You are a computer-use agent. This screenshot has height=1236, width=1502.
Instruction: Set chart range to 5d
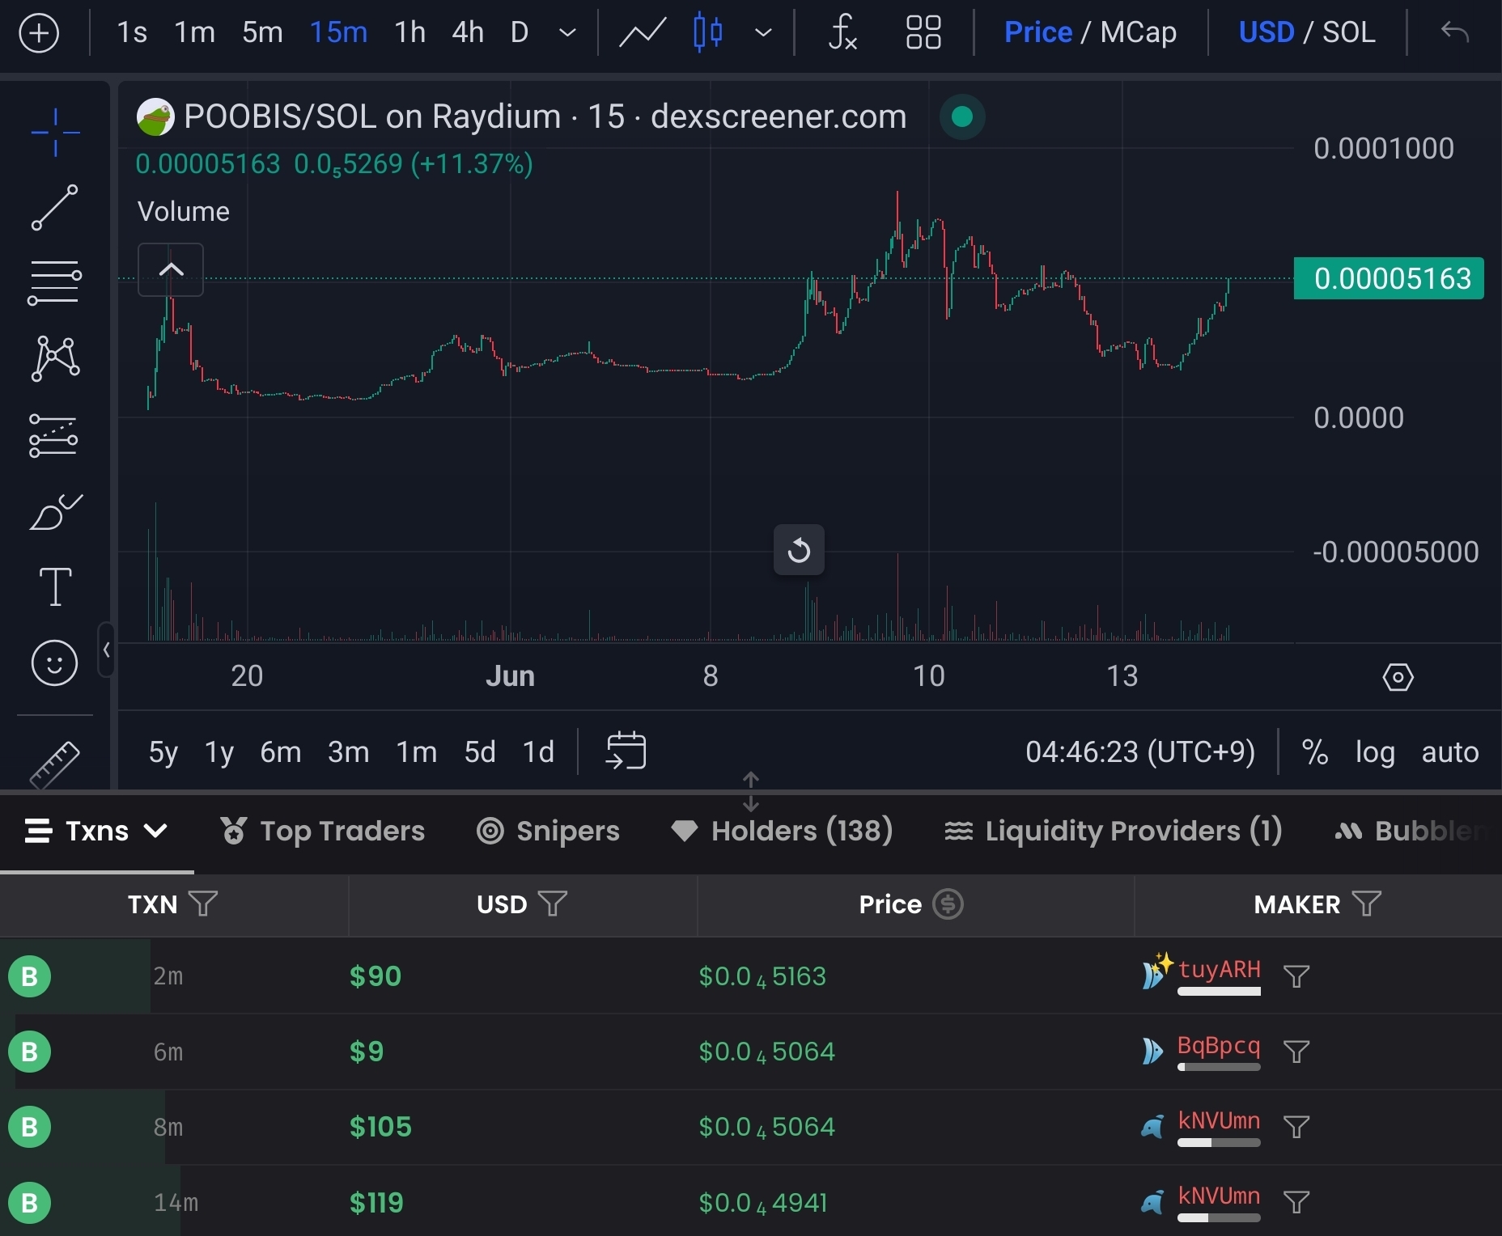pyautogui.click(x=479, y=752)
